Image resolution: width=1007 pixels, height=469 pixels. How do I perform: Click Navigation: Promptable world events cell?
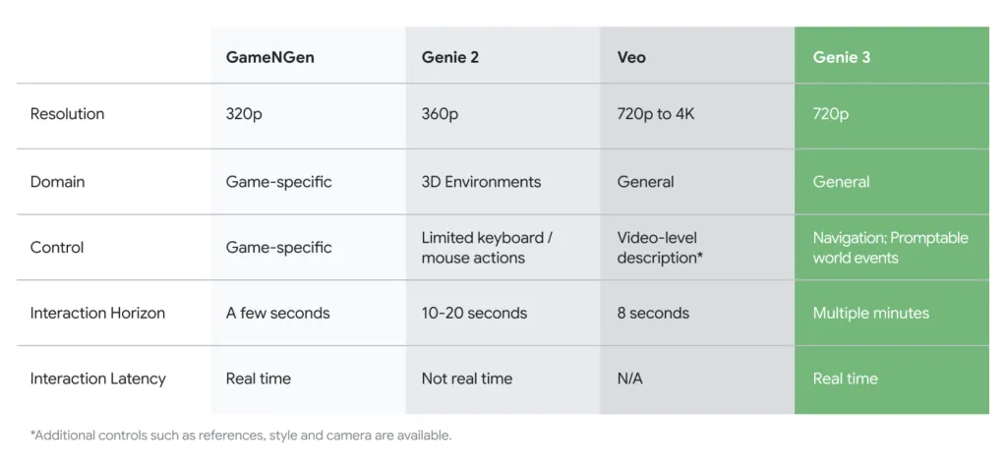(890, 248)
